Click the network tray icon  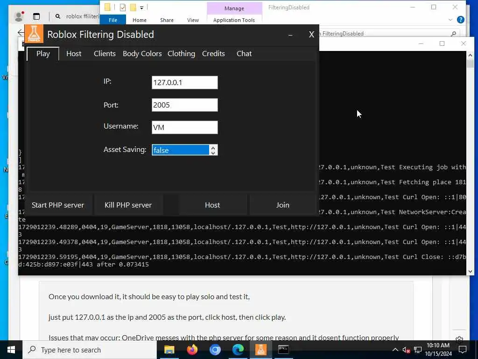click(418, 350)
